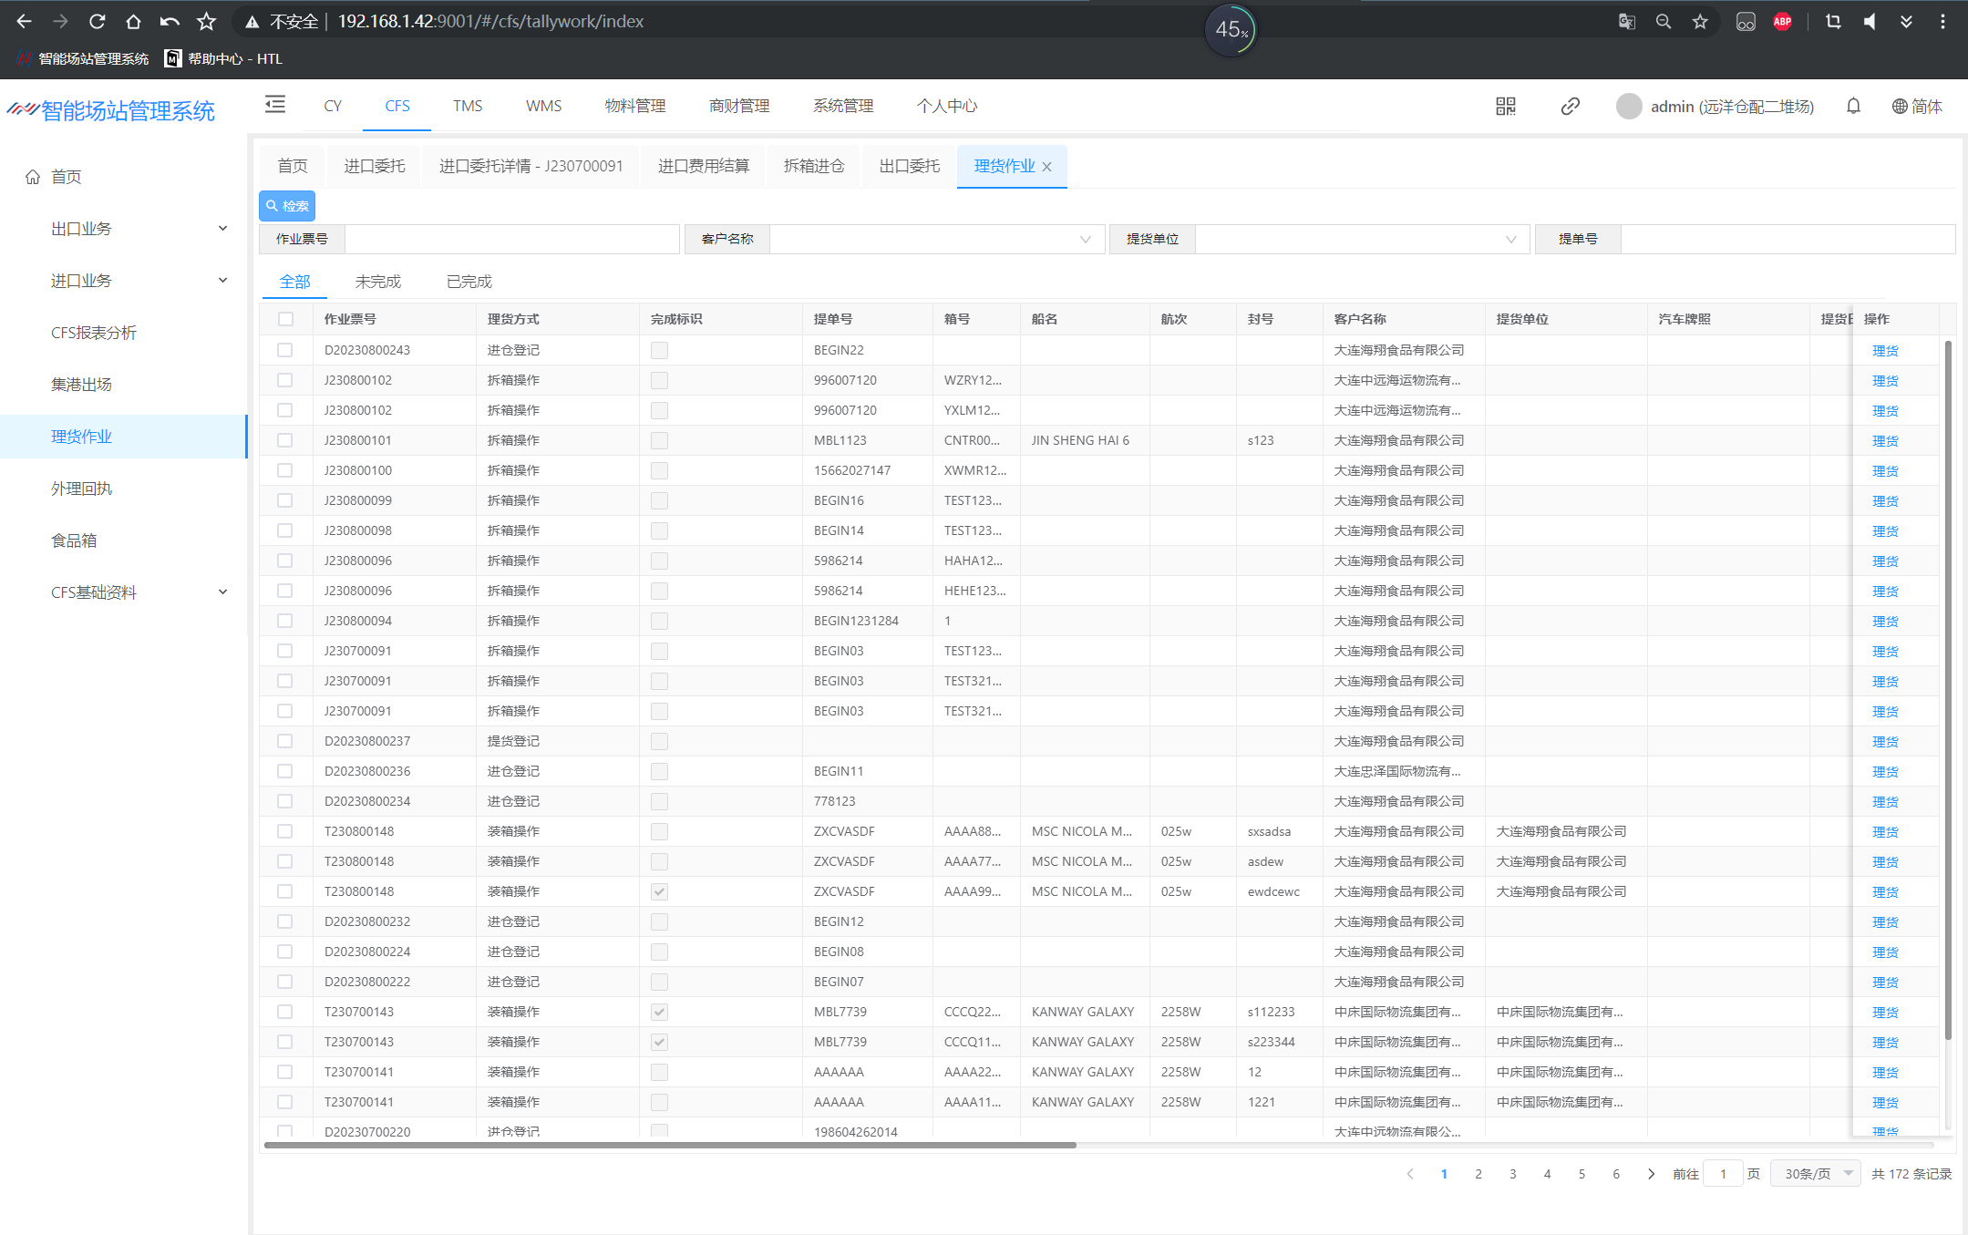The height and width of the screenshot is (1235, 1968).
Task: Open the QR code icon in header
Action: (1505, 107)
